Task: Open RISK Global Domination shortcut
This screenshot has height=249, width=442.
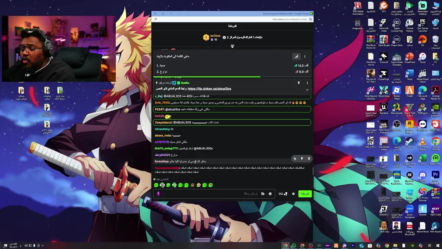Action: [x=358, y=8]
